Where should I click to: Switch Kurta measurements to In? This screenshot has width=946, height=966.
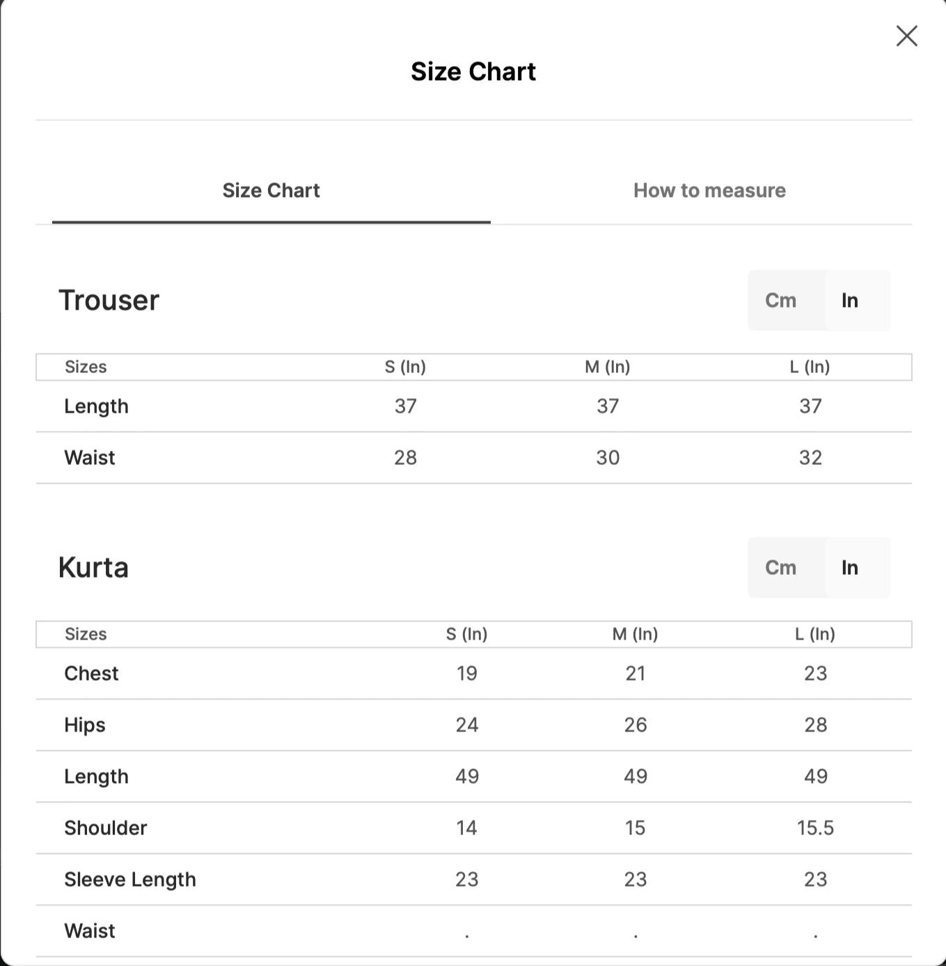850,567
